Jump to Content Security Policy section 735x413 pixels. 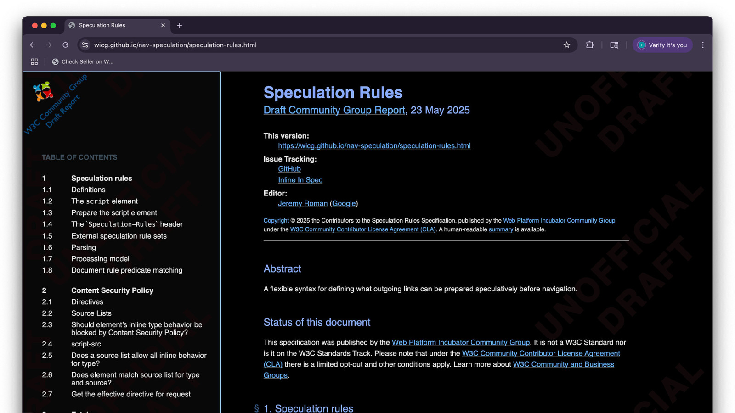click(112, 290)
